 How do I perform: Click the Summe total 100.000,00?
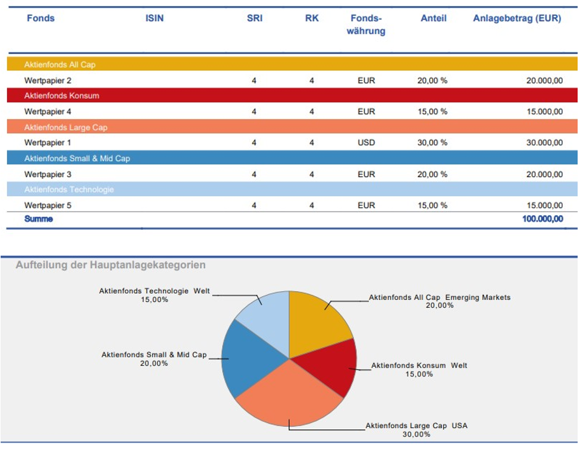[538, 218]
